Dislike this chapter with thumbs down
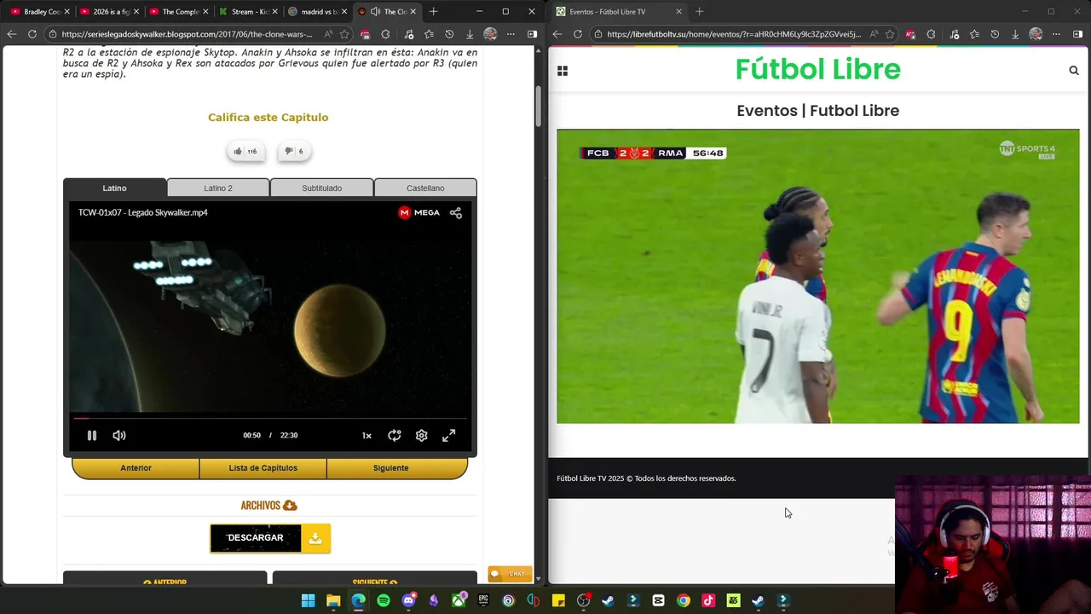The height and width of the screenshot is (614, 1091). (x=294, y=151)
